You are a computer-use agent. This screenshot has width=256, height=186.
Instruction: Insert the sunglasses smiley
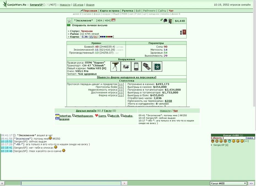pyautogui.click(x=213, y=141)
